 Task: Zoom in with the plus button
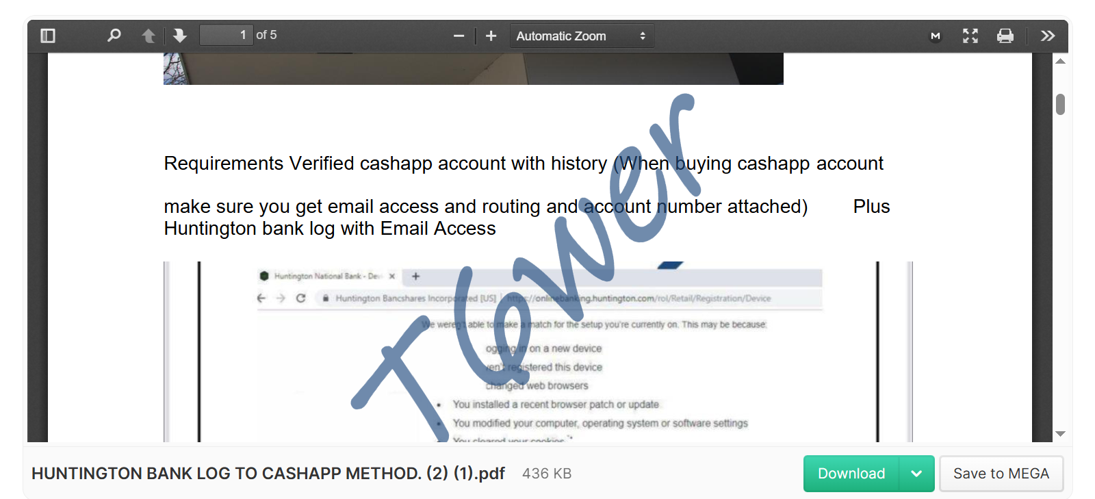(x=491, y=36)
